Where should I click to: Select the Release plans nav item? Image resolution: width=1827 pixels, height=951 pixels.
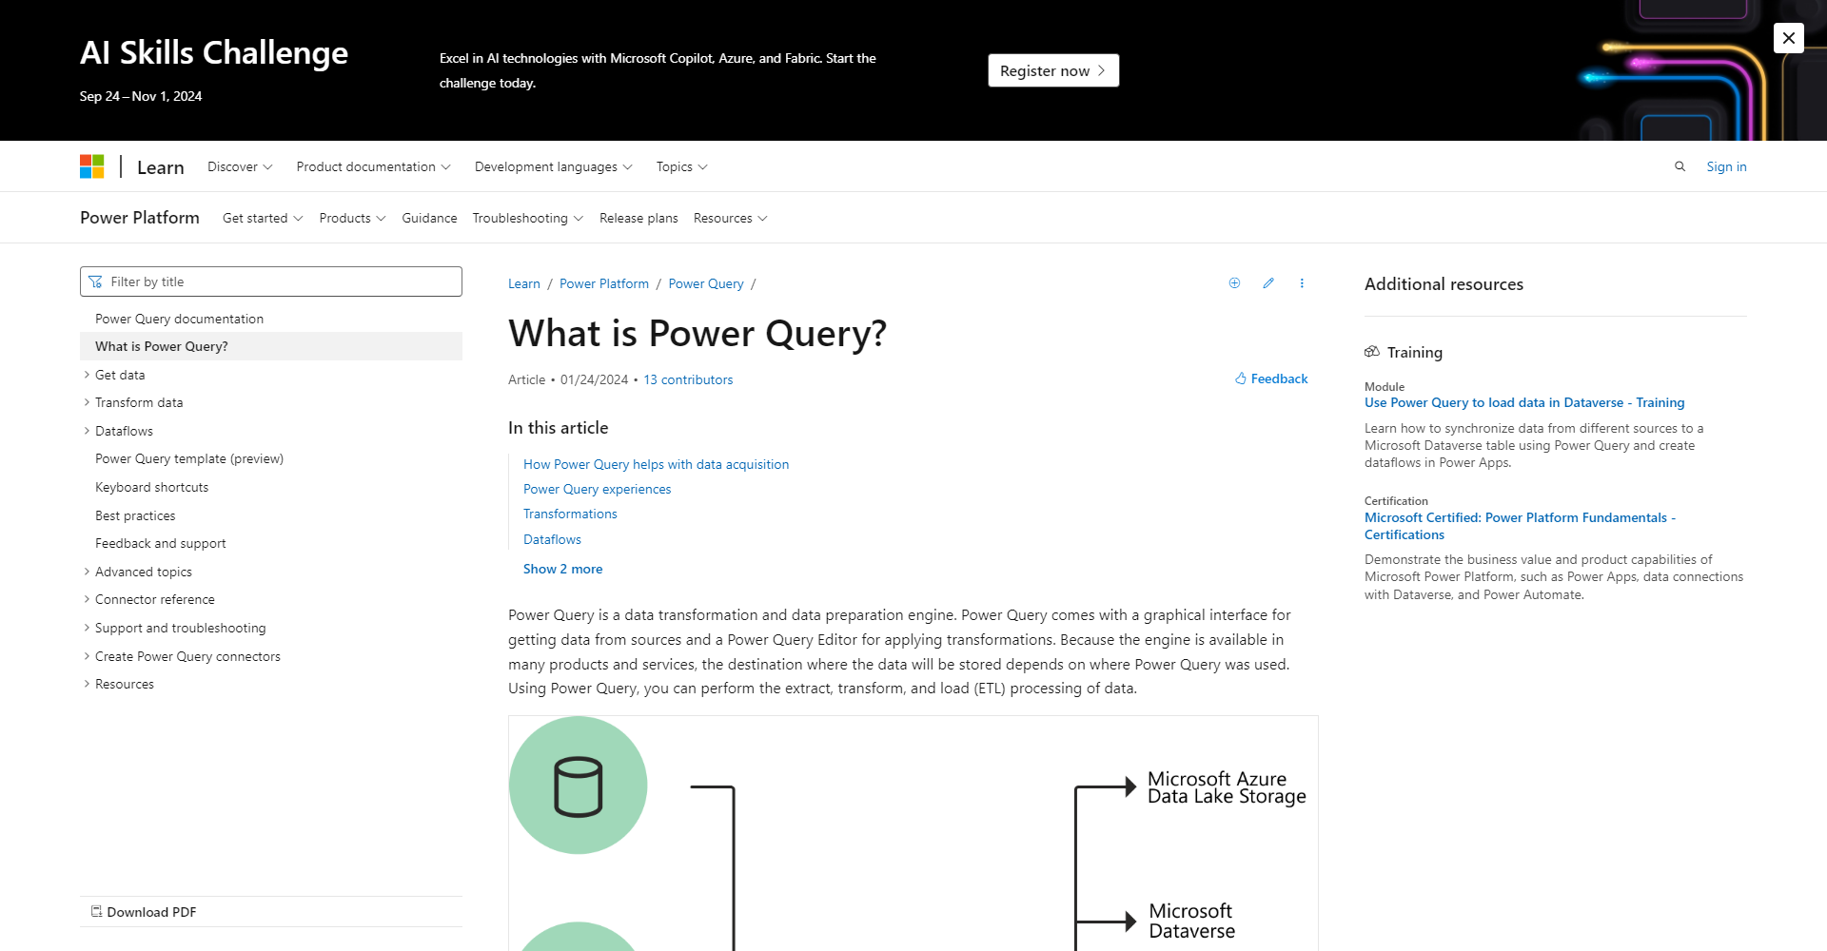click(638, 218)
